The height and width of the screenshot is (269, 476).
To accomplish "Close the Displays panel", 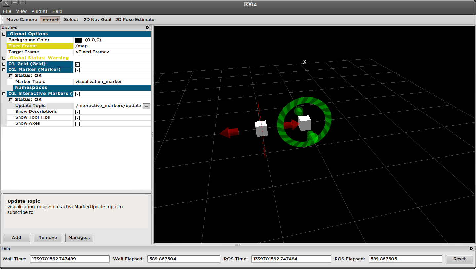I will click(x=148, y=27).
